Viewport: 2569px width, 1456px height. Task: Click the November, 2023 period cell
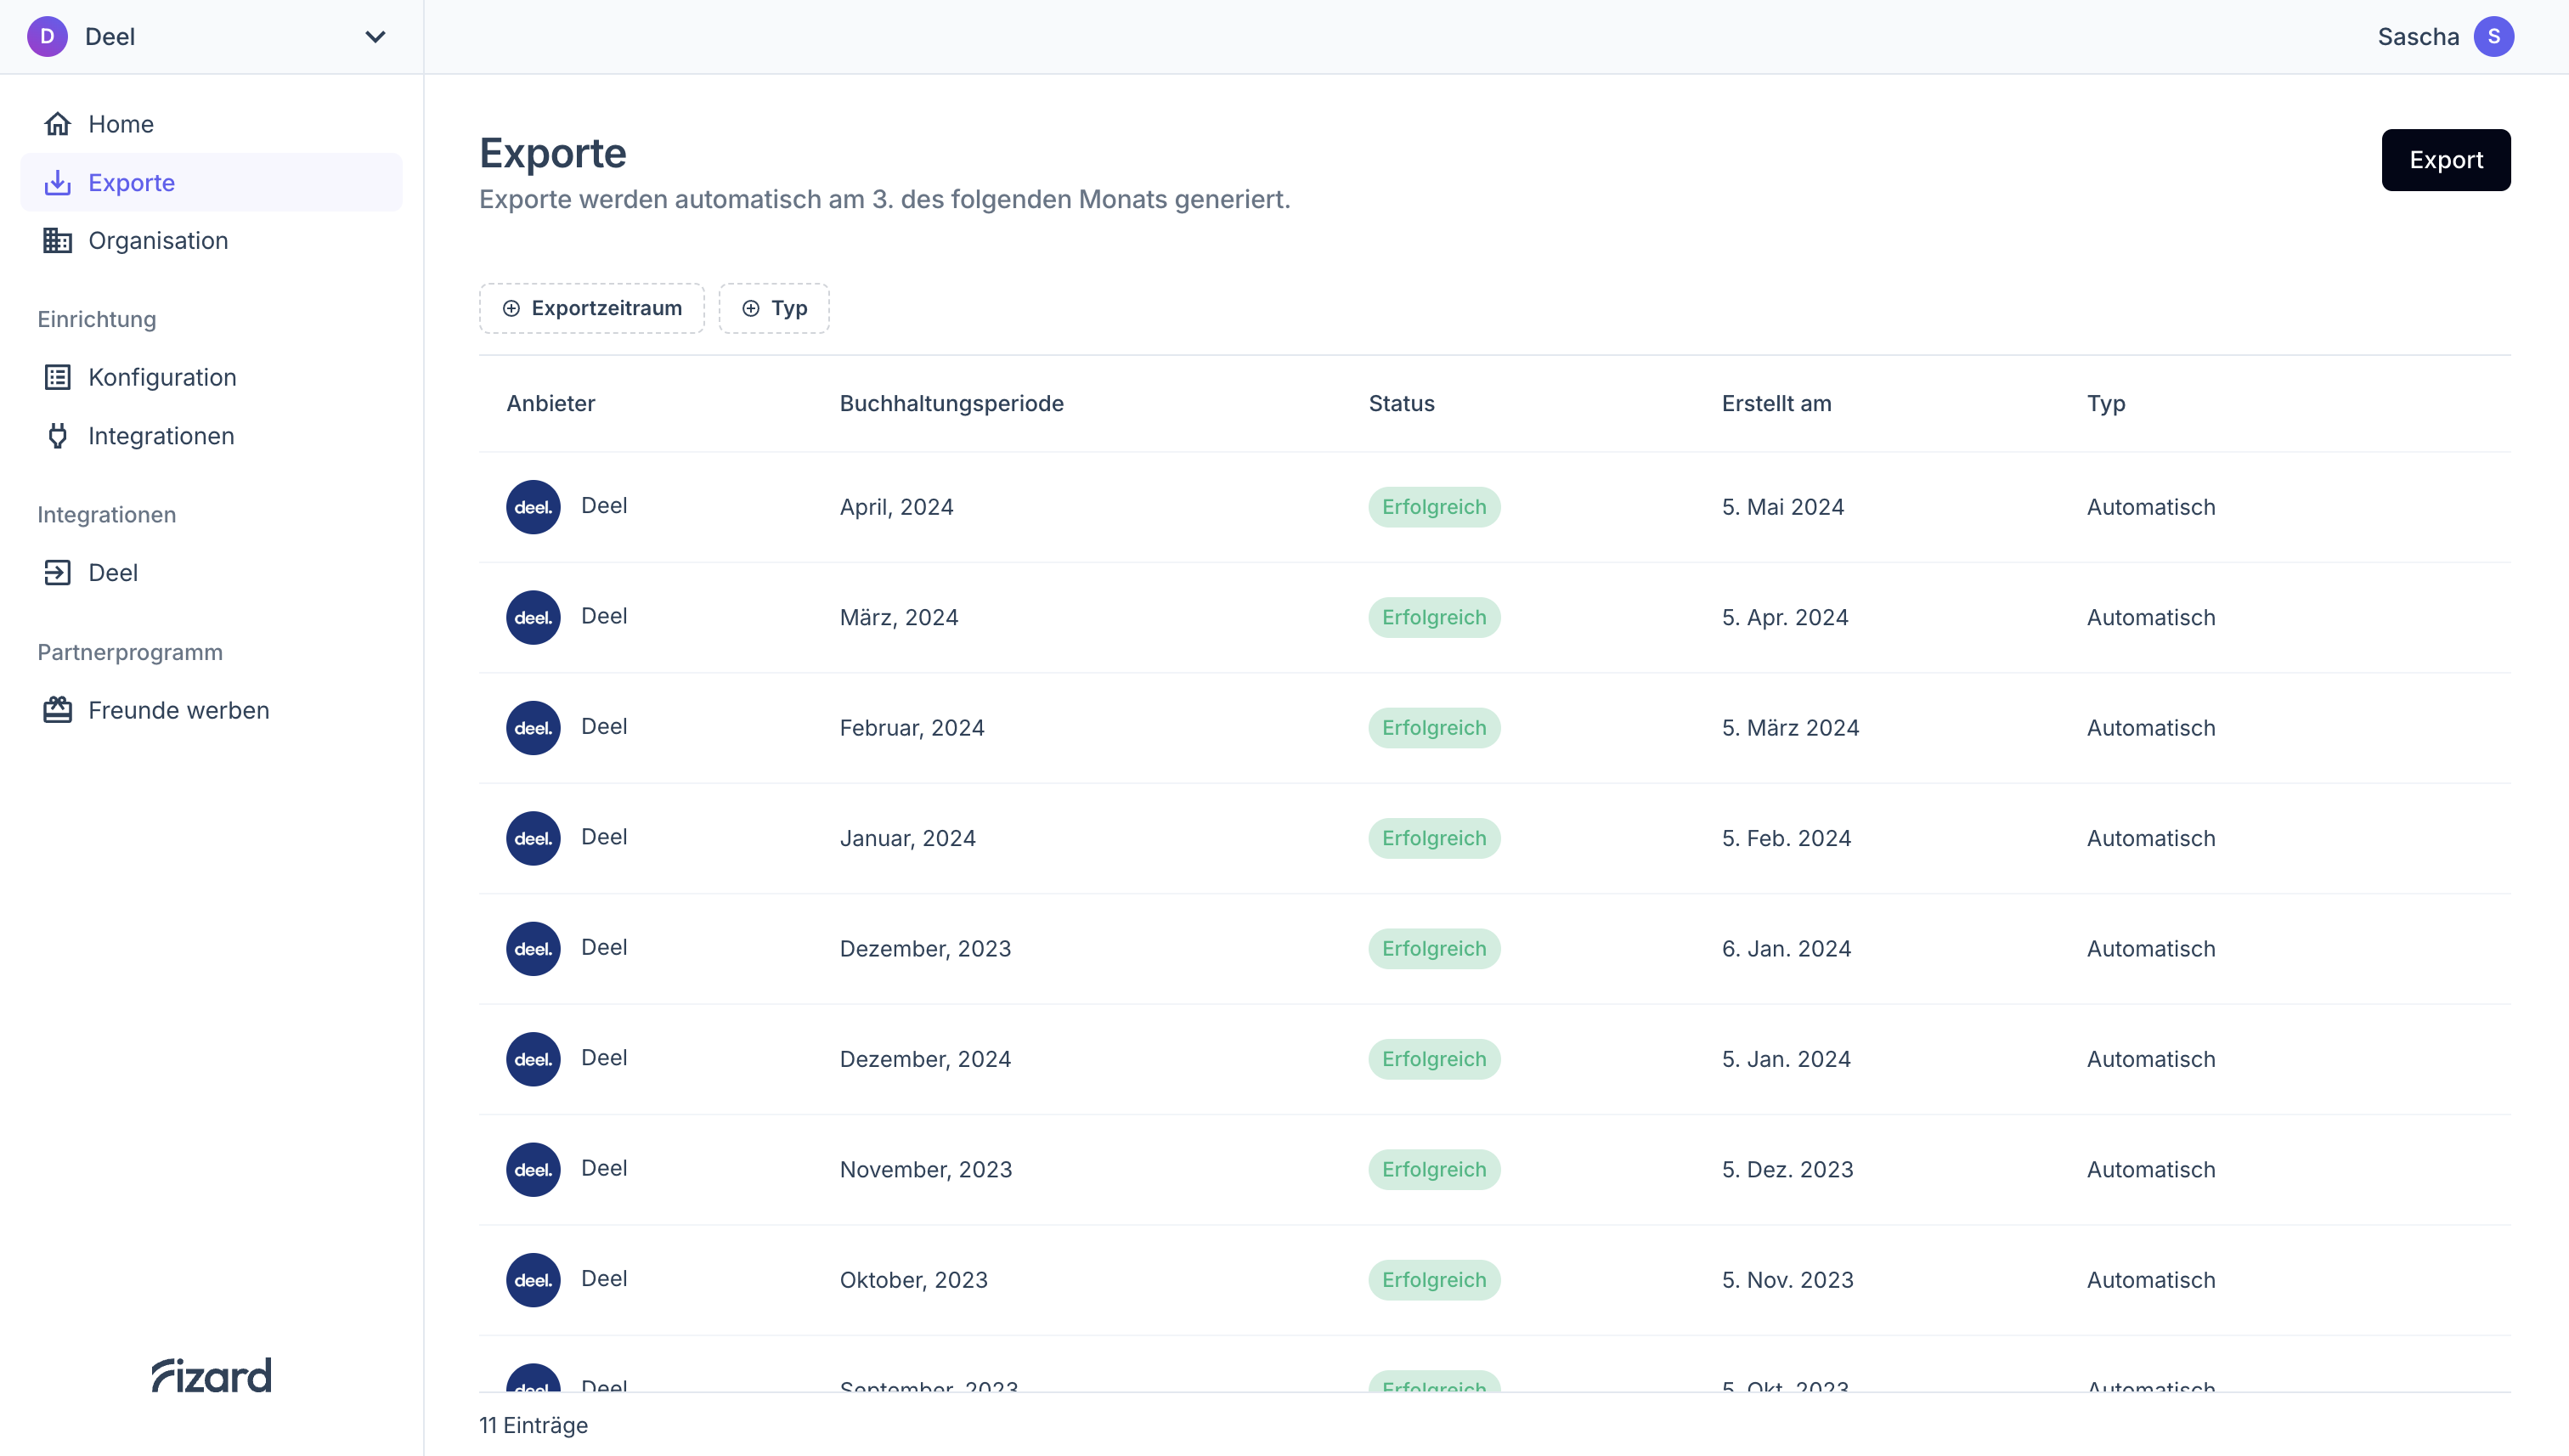[x=925, y=1170]
